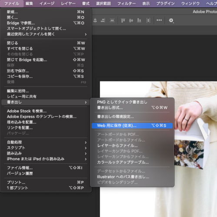Choose バージョン履歴 menu item

coord(46,173)
